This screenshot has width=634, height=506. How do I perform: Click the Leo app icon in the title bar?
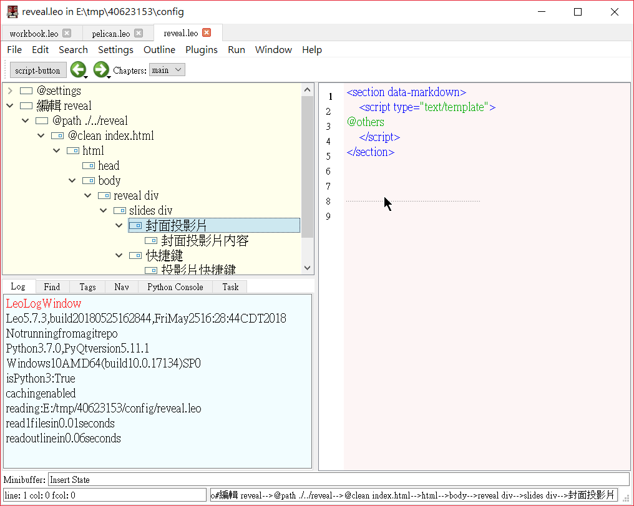pyautogui.click(x=12, y=12)
